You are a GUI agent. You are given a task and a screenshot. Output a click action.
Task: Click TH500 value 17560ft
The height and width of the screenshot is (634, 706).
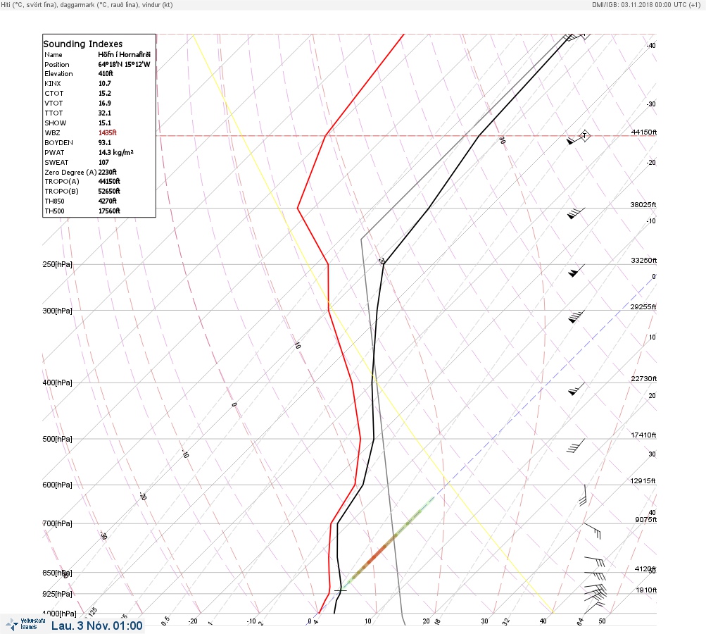pos(109,211)
